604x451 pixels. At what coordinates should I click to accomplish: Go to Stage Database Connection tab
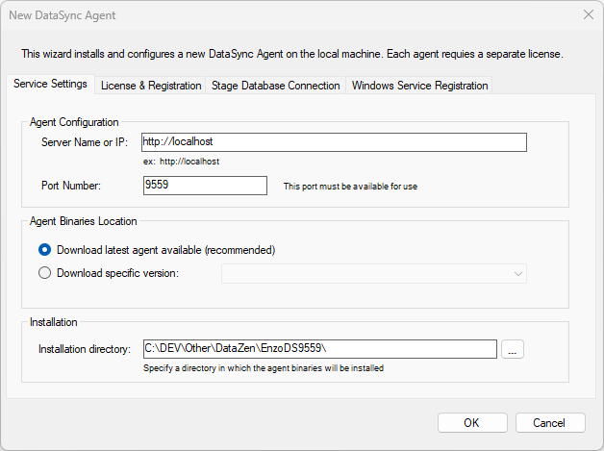275,86
